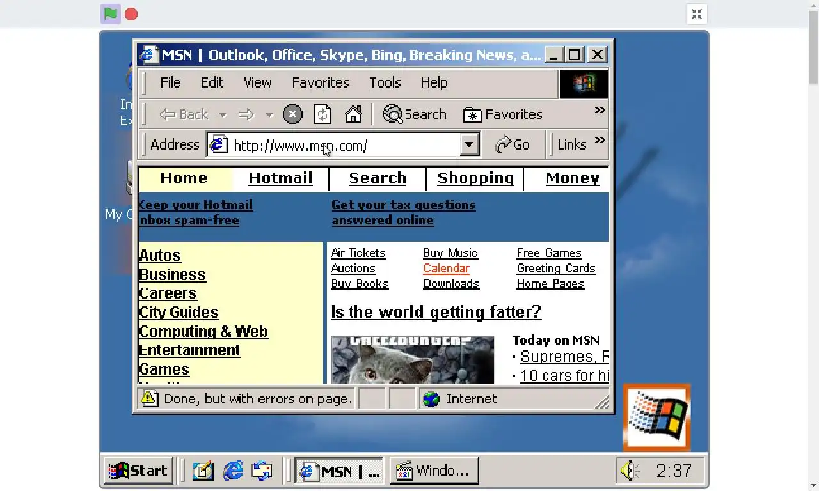Image resolution: width=819 pixels, height=491 pixels.
Task: Open the Autos category link
Action: point(160,256)
